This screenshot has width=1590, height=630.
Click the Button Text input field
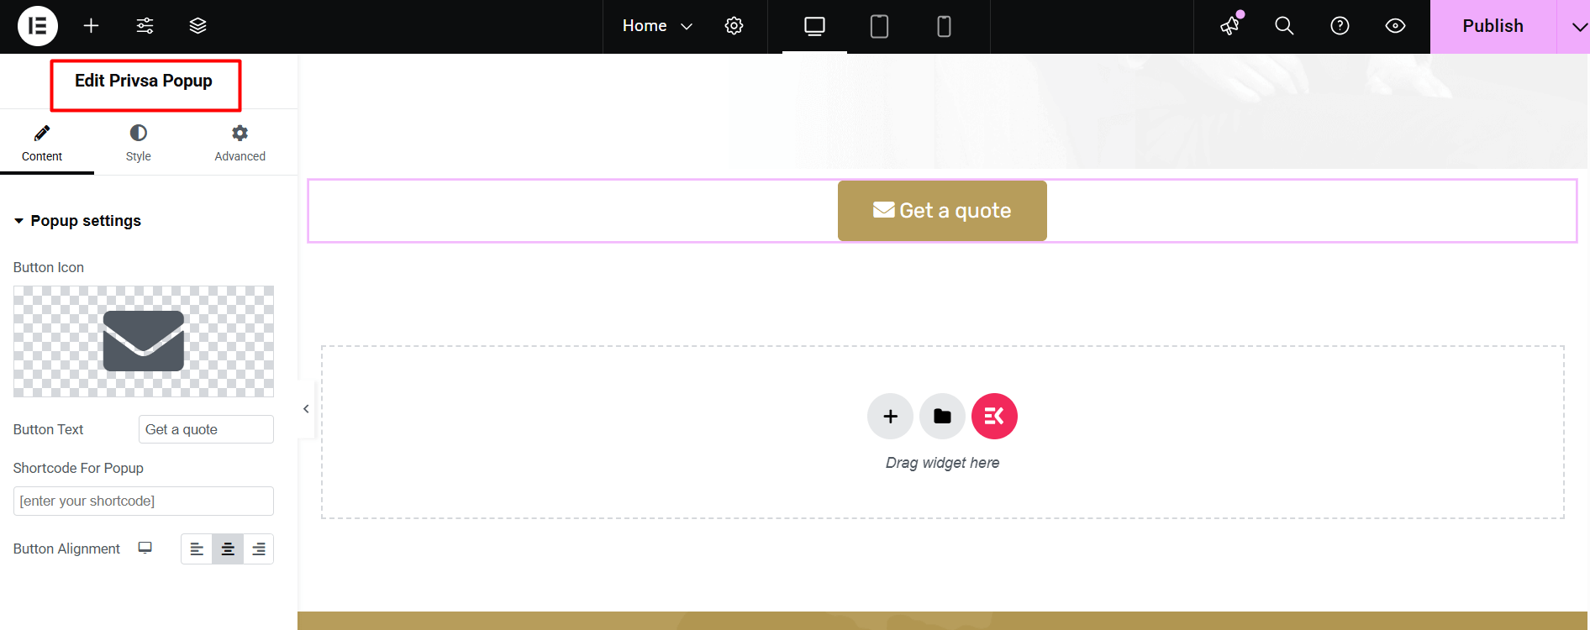coord(206,429)
